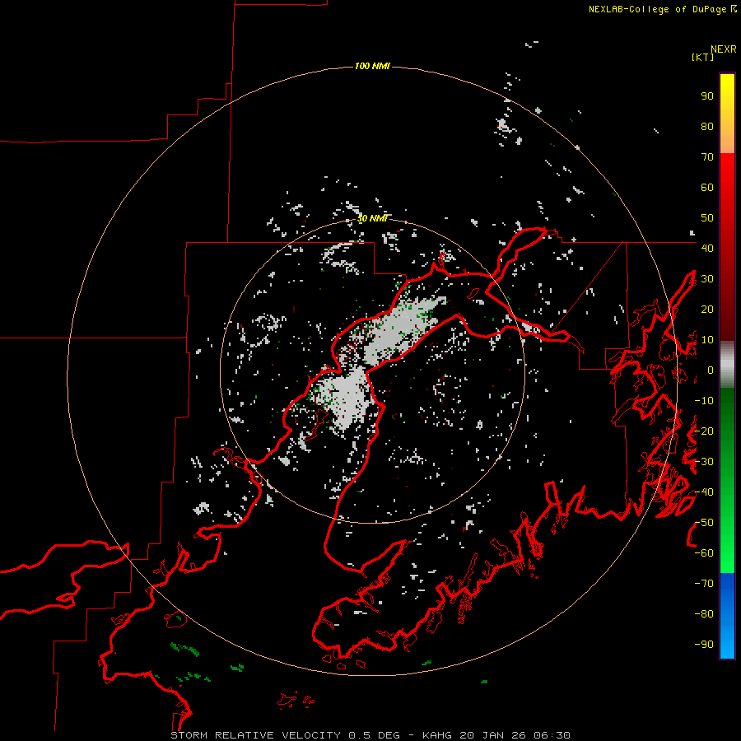Click the 0 value on the velocity scale
This screenshot has height=741, width=741.
pos(711,370)
